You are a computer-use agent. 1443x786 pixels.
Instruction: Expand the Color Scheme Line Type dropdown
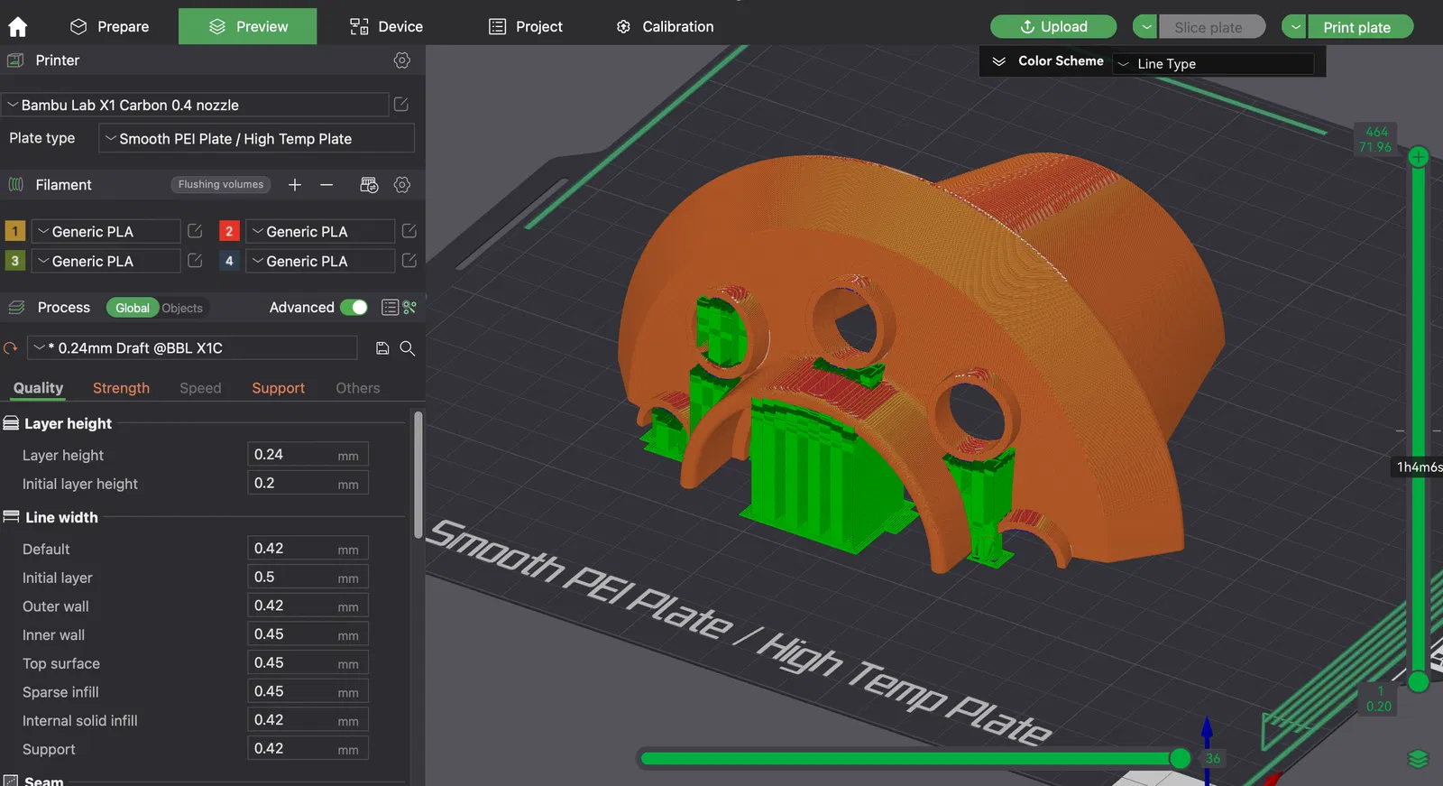(x=1212, y=64)
